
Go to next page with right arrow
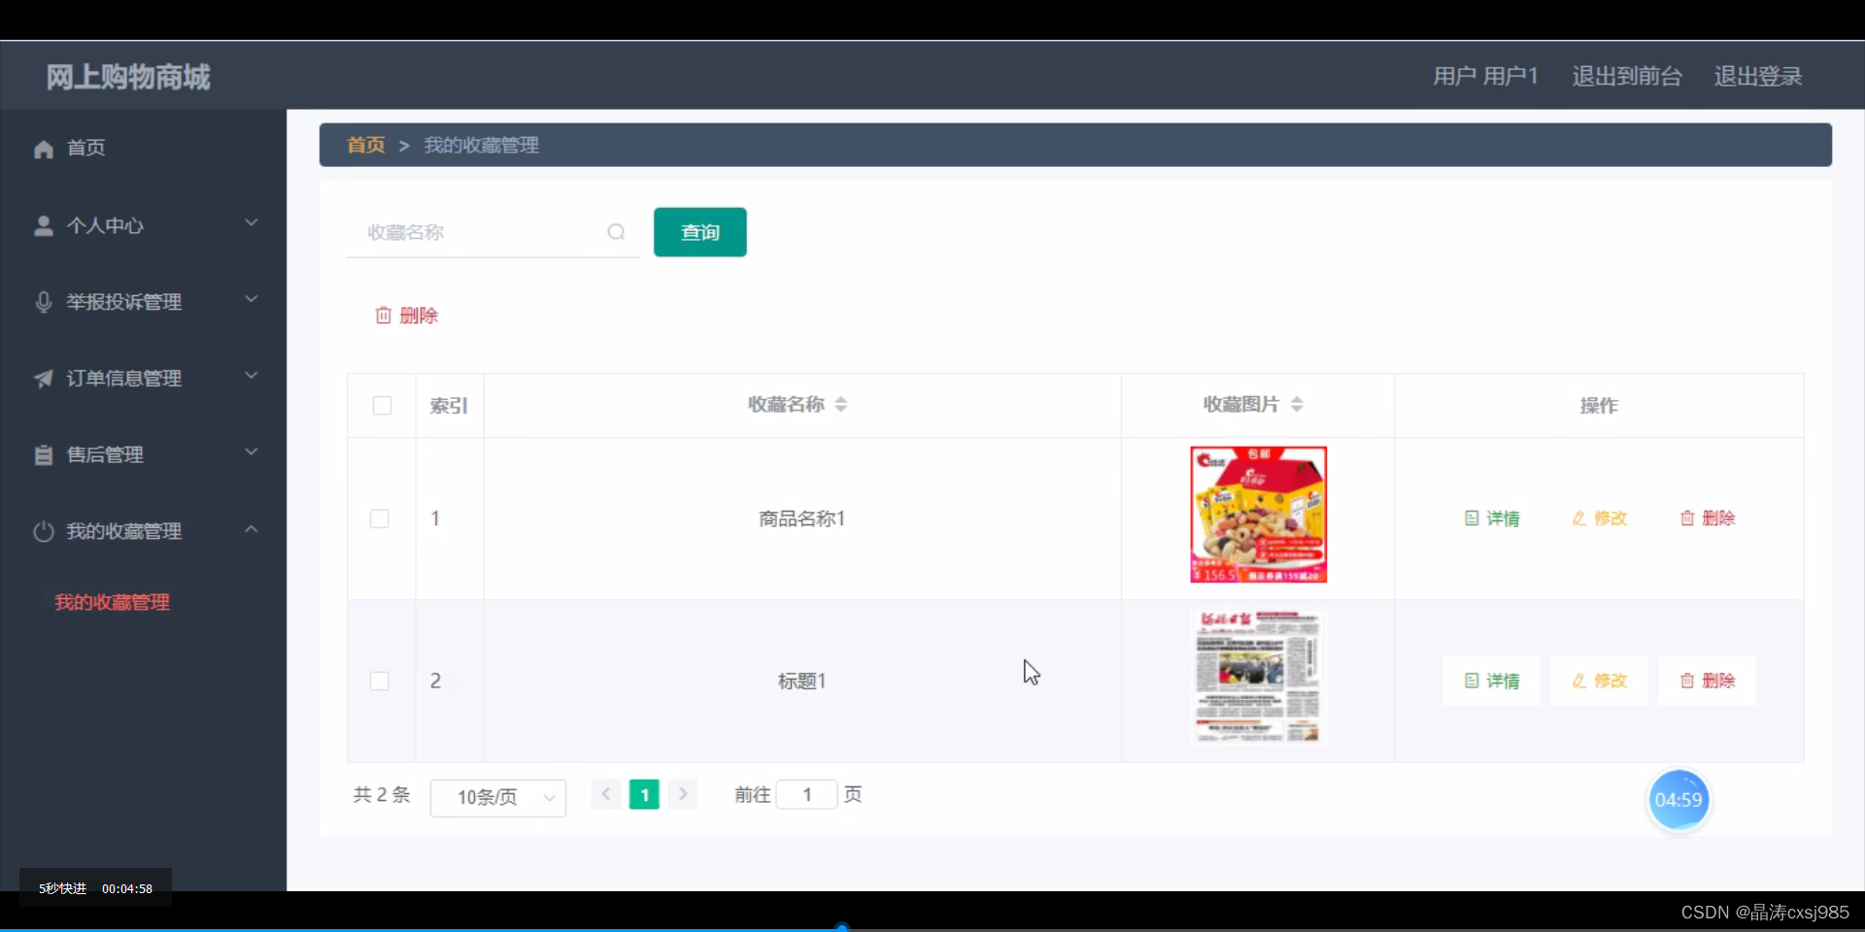[x=683, y=794]
